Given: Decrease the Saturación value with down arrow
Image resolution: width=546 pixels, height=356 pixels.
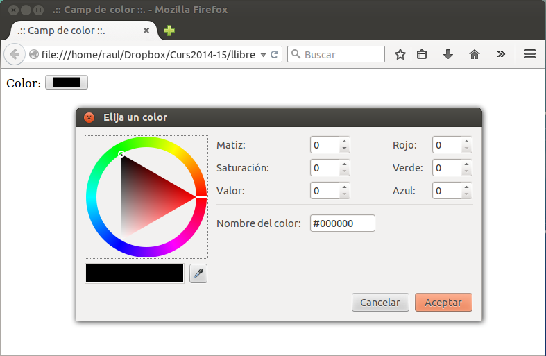Looking at the screenshot, I should (x=345, y=171).
